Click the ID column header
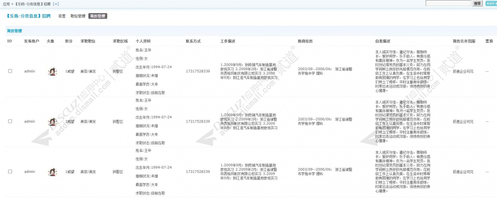The height and width of the screenshot is (198, 497). pos(9,41)
